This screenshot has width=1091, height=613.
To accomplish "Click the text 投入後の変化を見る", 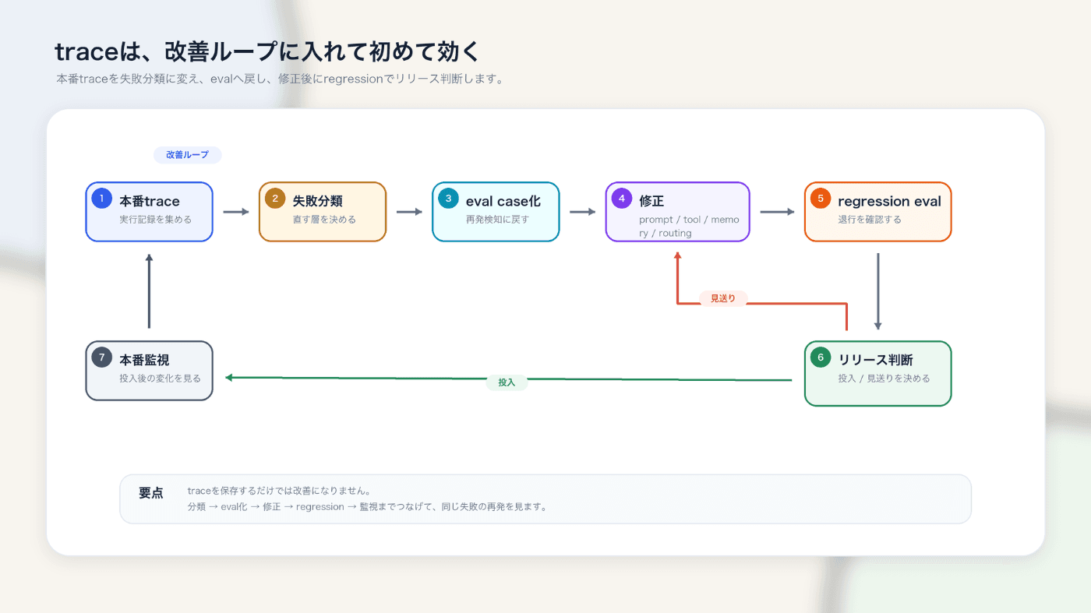I will click(160, 379).
